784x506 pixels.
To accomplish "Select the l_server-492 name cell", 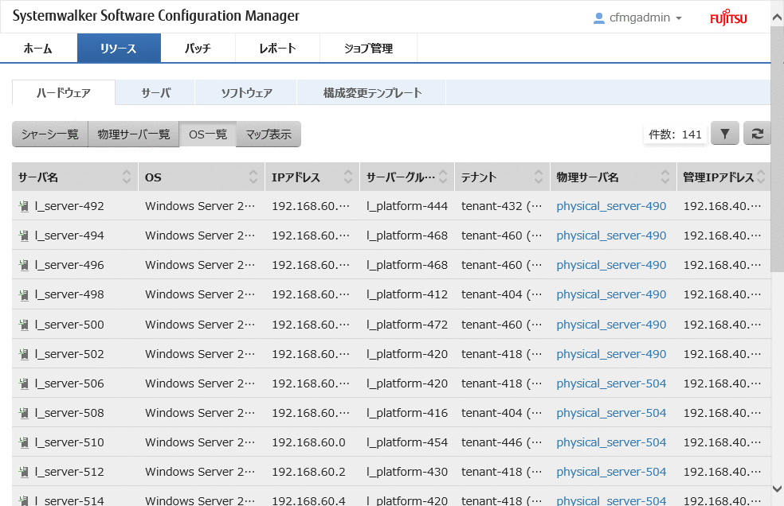I will tap(75, 206).
